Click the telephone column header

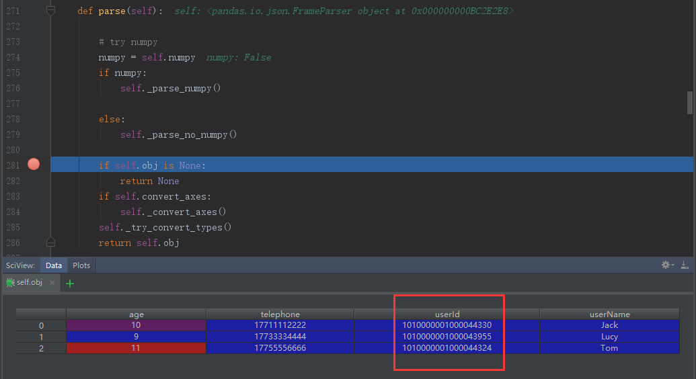click(280, 314)
